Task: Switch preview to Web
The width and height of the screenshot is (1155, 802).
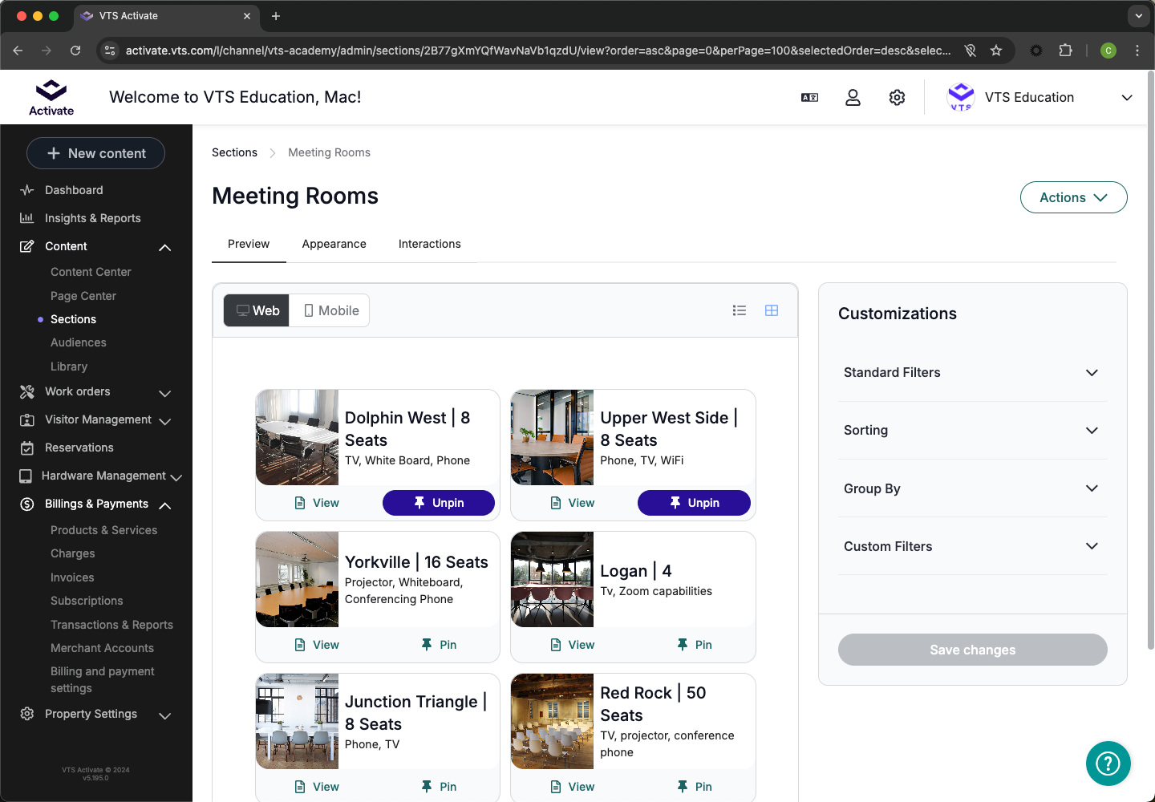Action: [257, 310]
